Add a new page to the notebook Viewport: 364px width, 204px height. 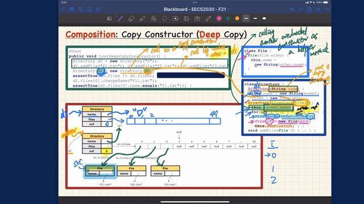click(309, 9)
